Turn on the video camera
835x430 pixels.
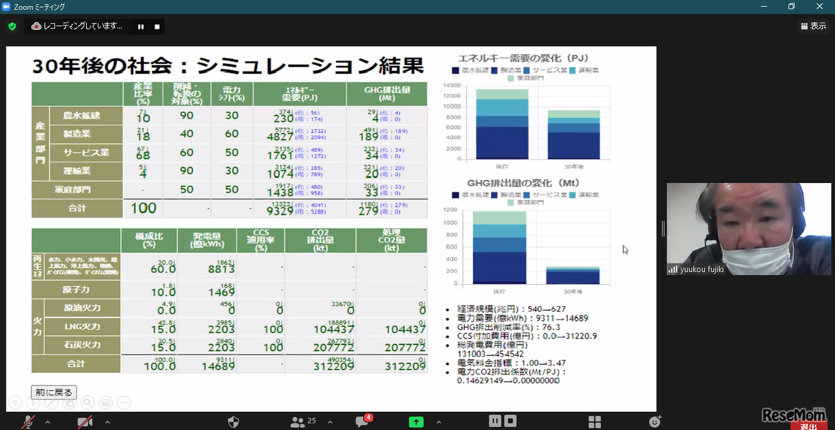point(85,422)
